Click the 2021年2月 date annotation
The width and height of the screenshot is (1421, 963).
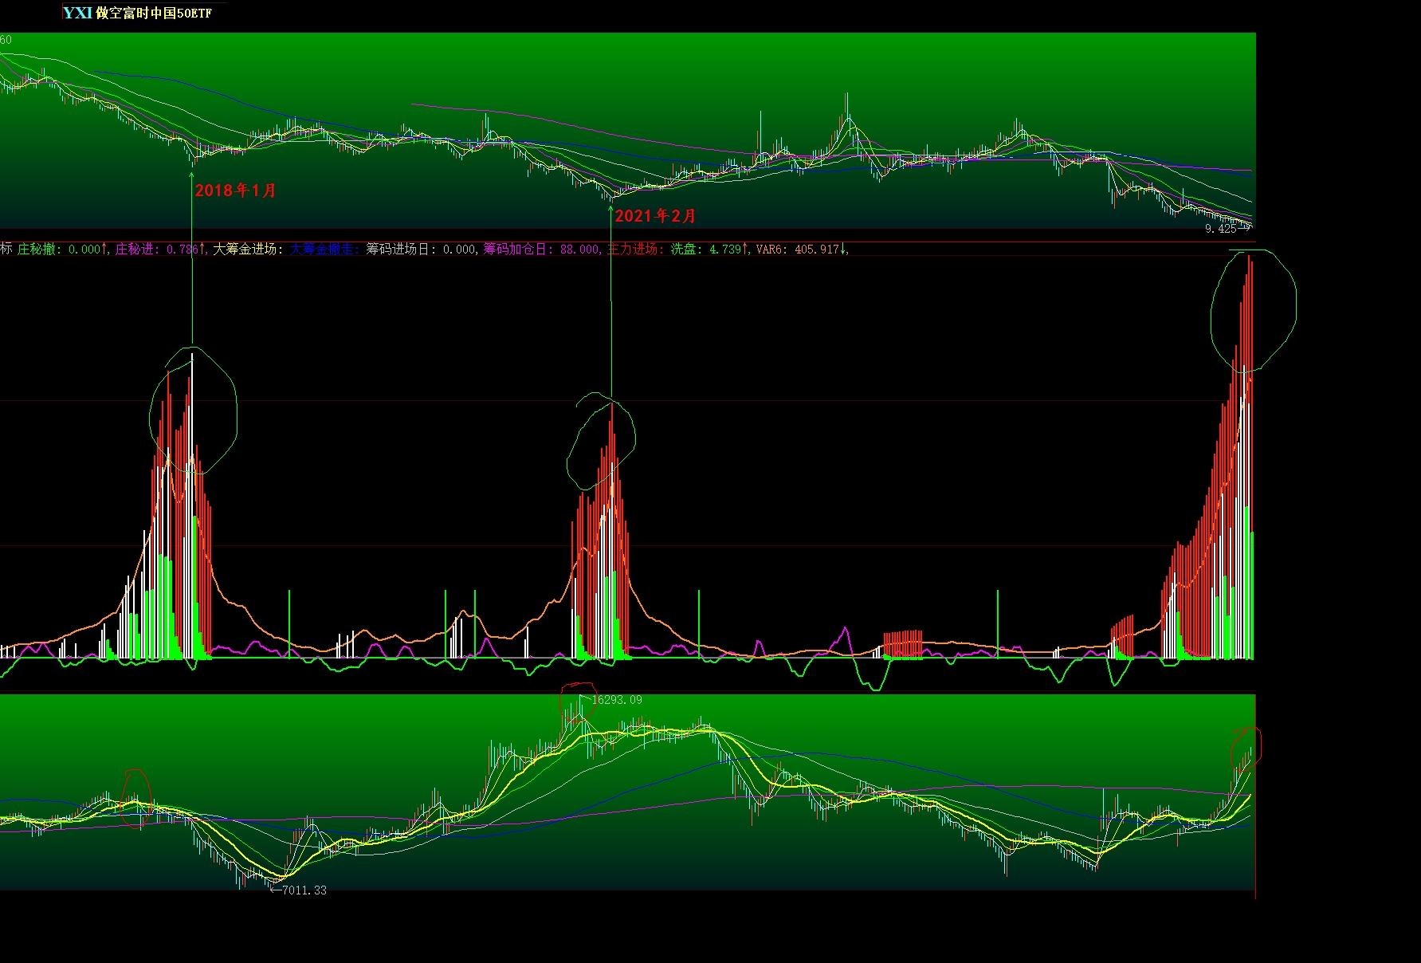655,216
